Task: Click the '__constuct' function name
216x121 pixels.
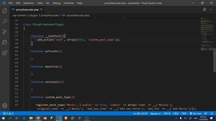Action: (x=53, y=36)
